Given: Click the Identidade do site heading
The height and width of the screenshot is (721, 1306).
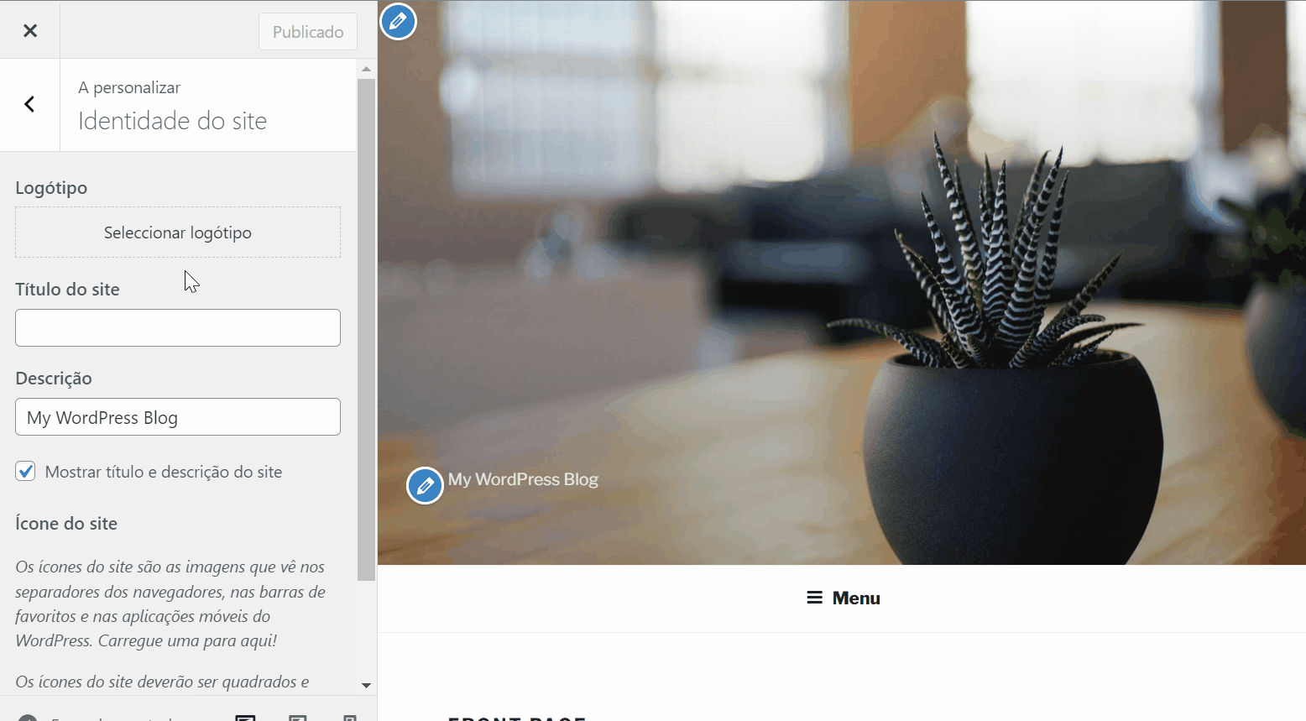Looking at the screenshot, I should [x=173, y=121].
